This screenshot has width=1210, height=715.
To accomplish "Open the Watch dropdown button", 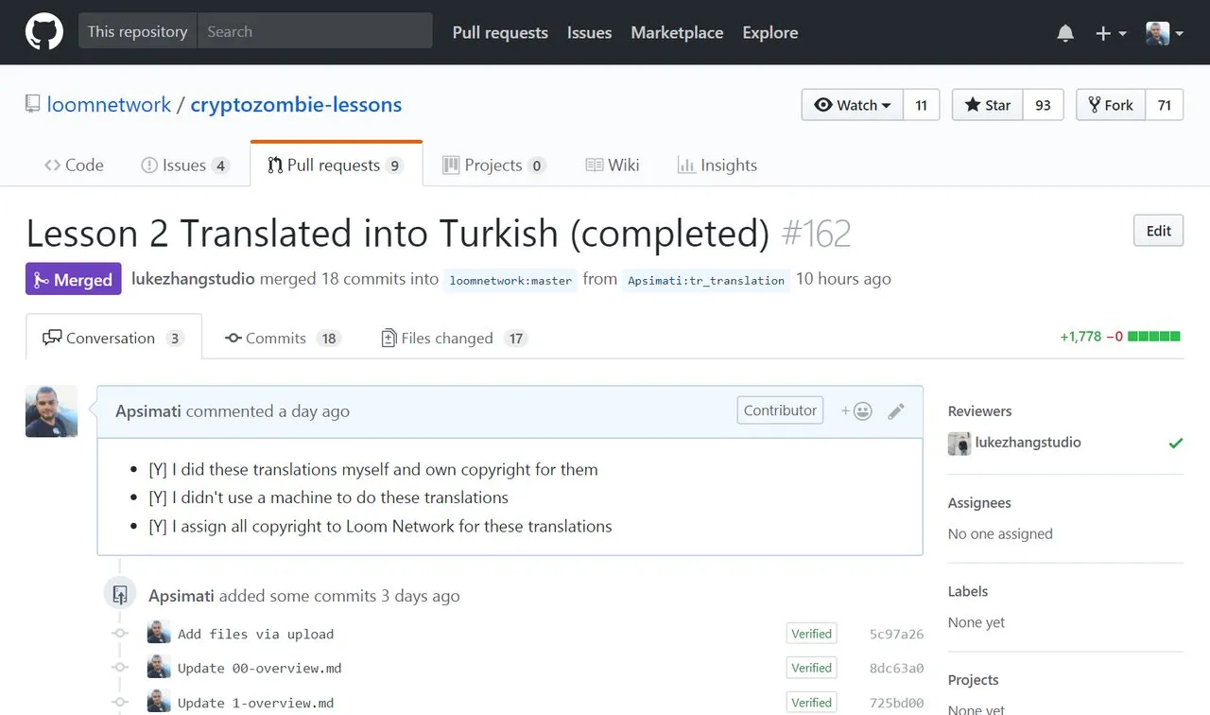I will pos(853,105).
